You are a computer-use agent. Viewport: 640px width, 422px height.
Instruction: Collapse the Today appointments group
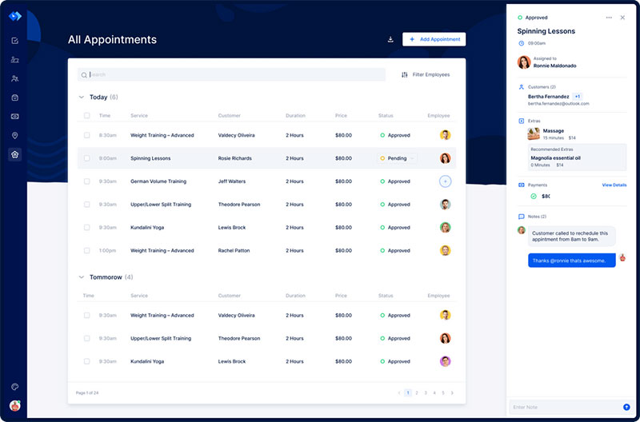(x=81, y=98)
